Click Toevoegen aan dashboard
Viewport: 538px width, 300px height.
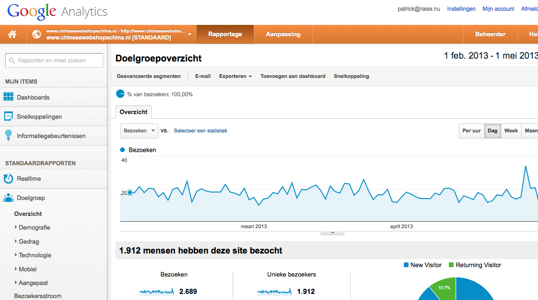pyautogui.click(x=293, y=76)
